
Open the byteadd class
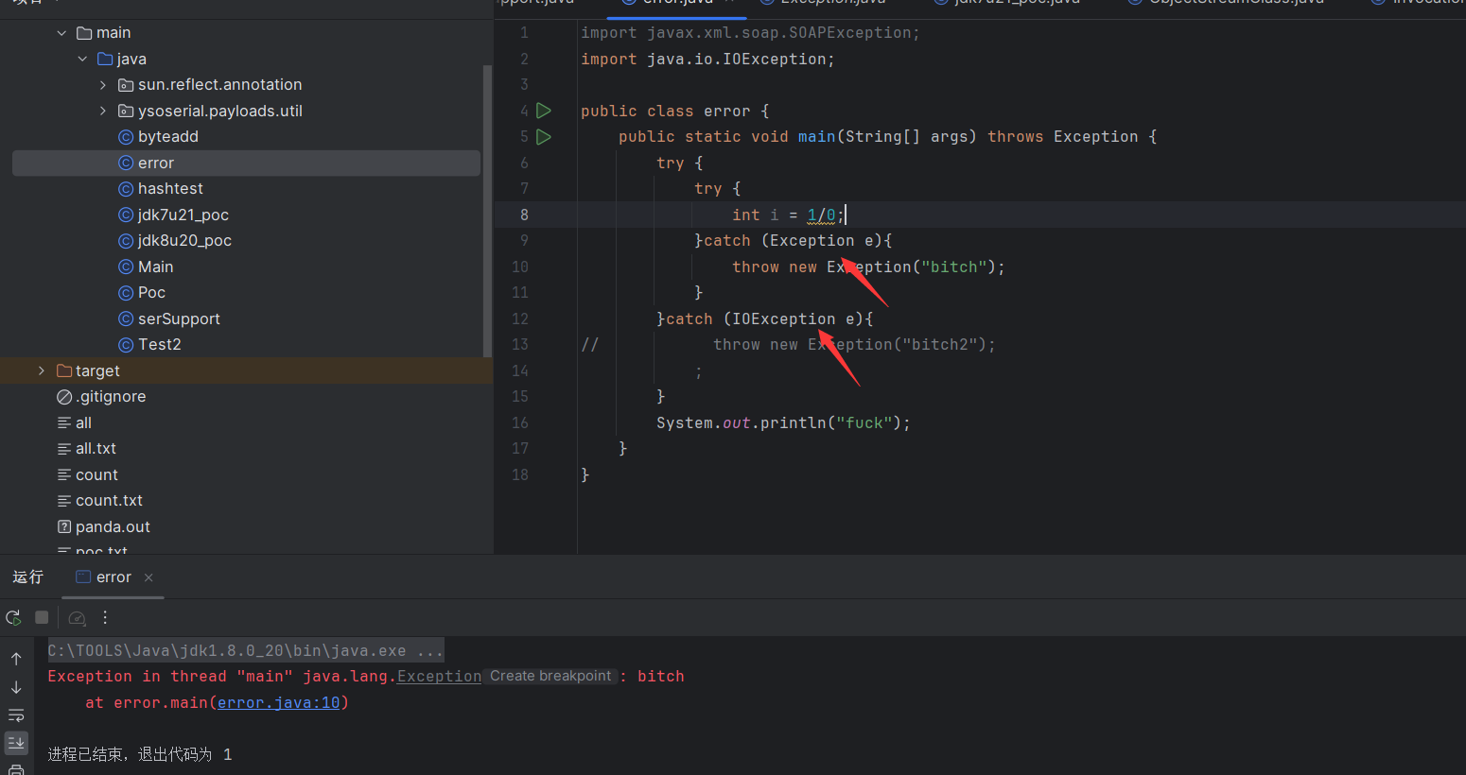[168, 137]
